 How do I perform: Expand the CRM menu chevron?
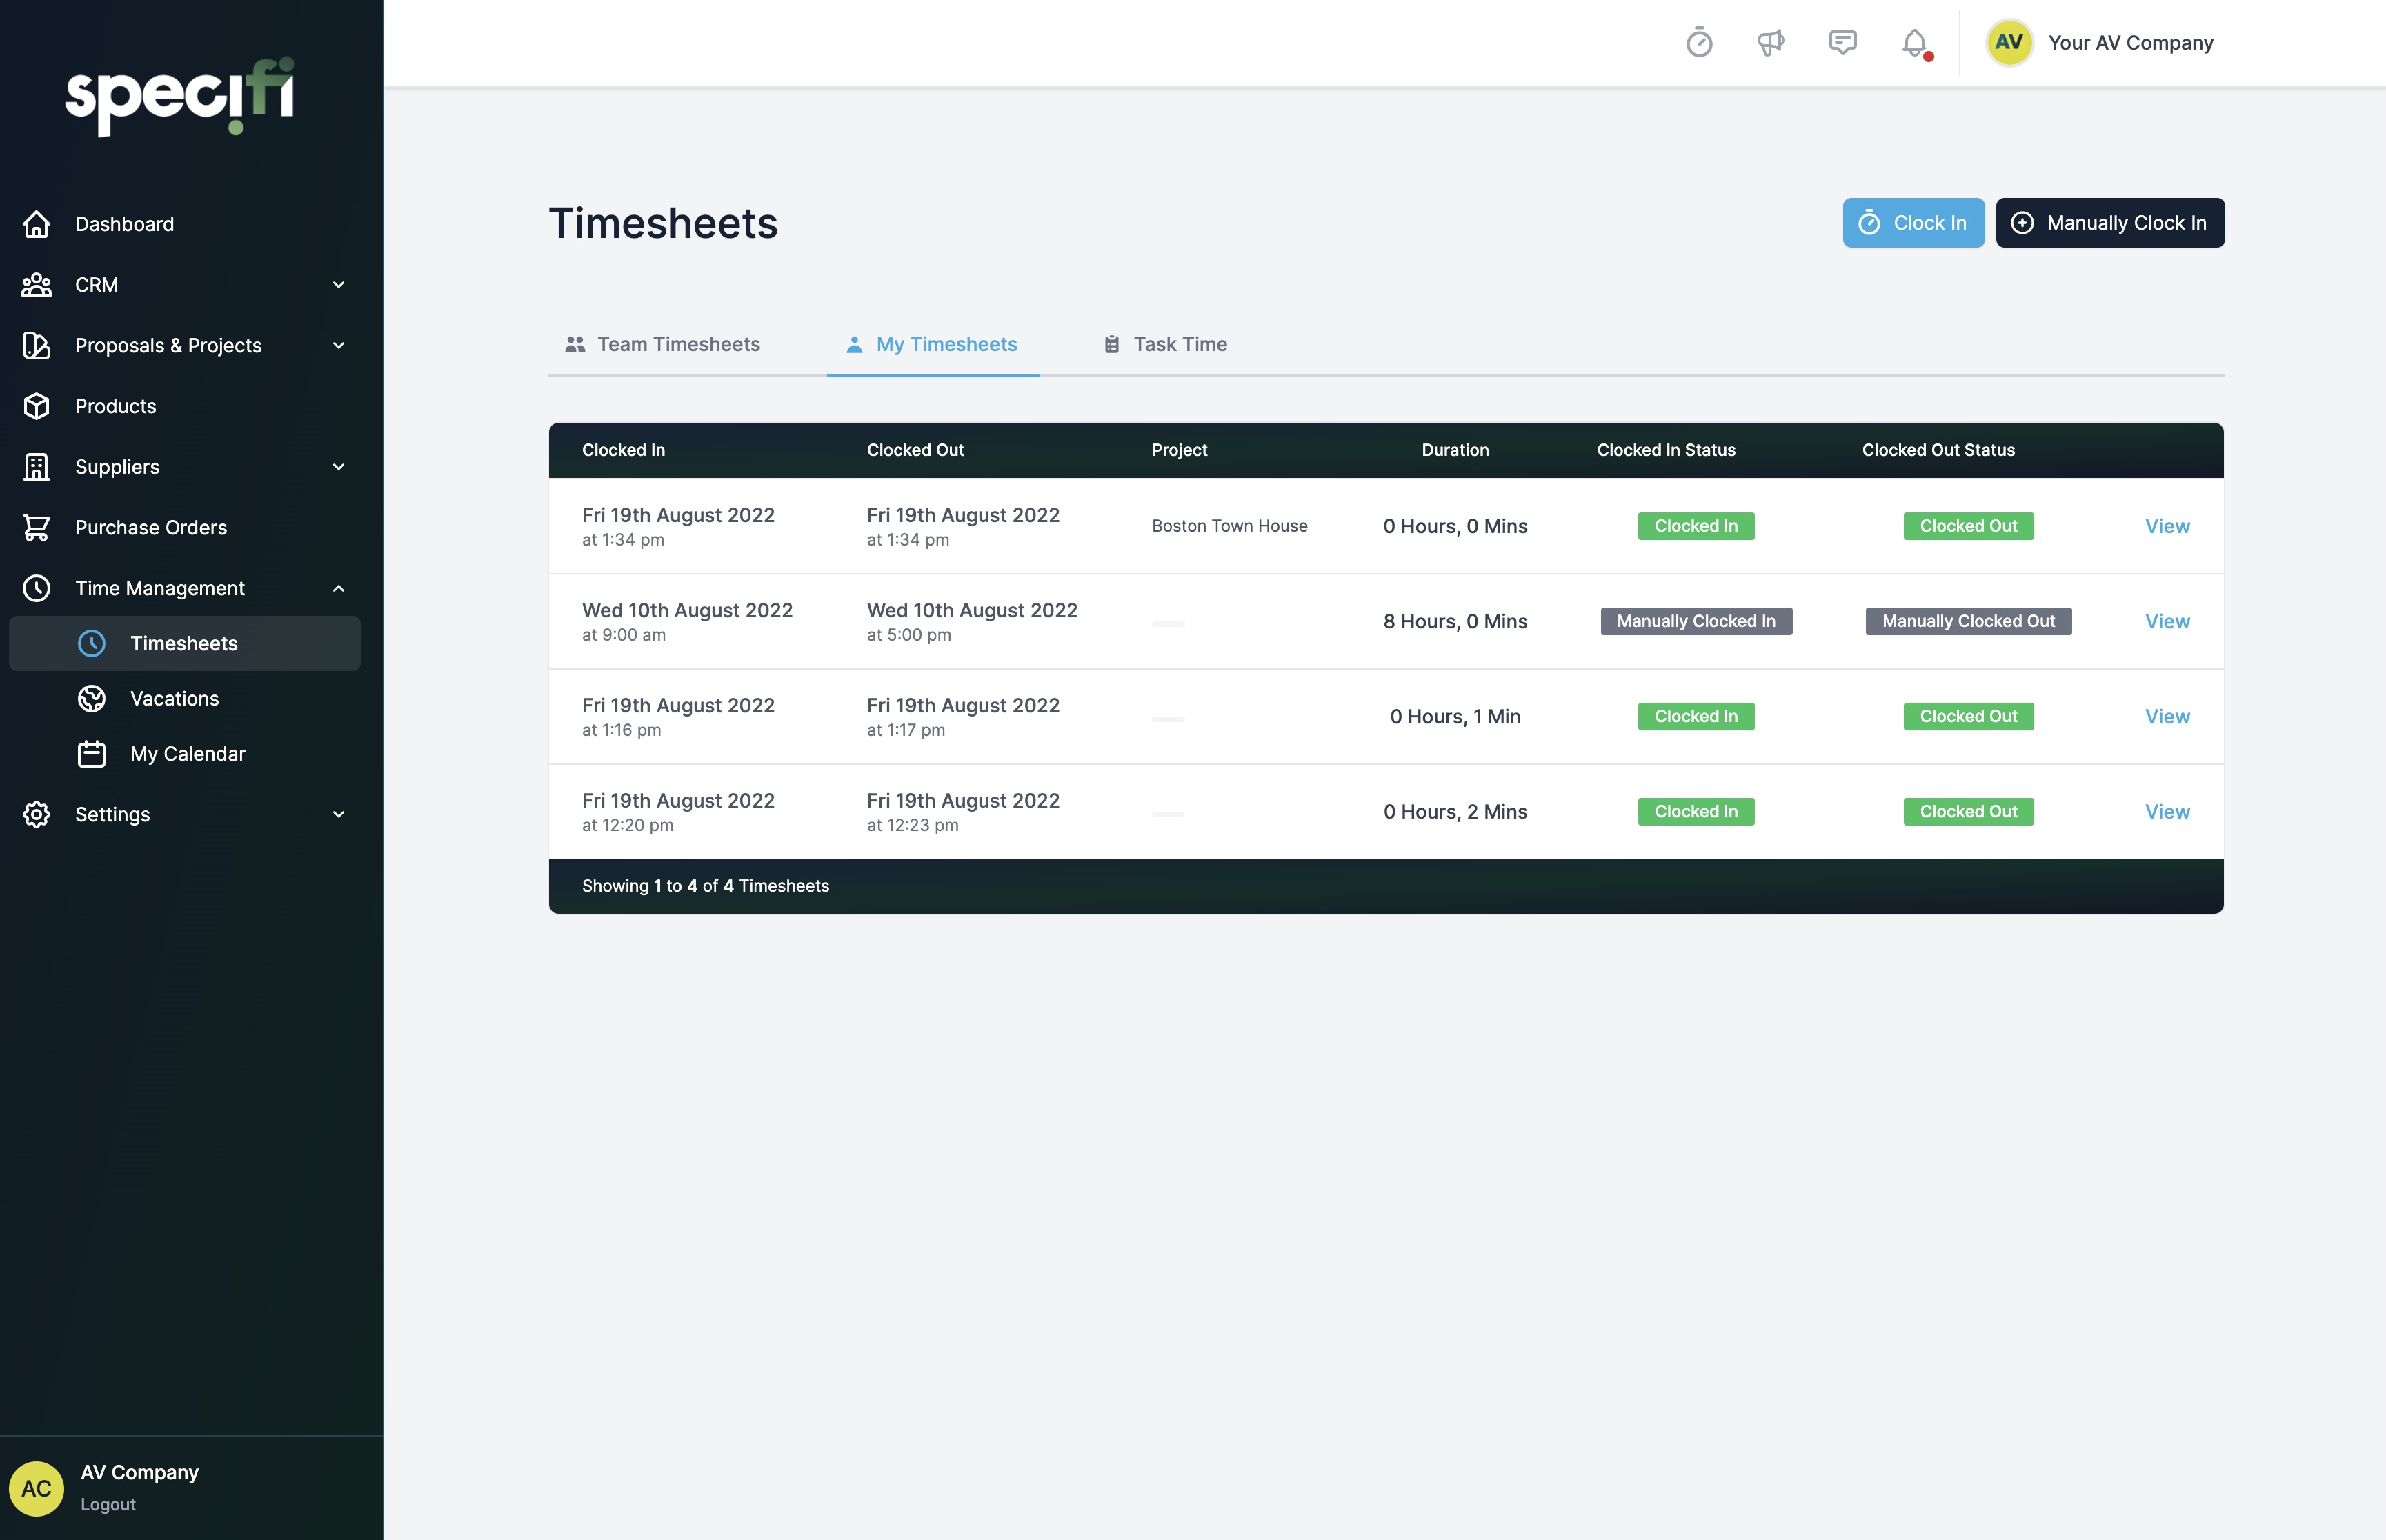339,285
